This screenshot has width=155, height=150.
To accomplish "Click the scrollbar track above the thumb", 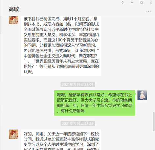I will (x=154, y=63).
